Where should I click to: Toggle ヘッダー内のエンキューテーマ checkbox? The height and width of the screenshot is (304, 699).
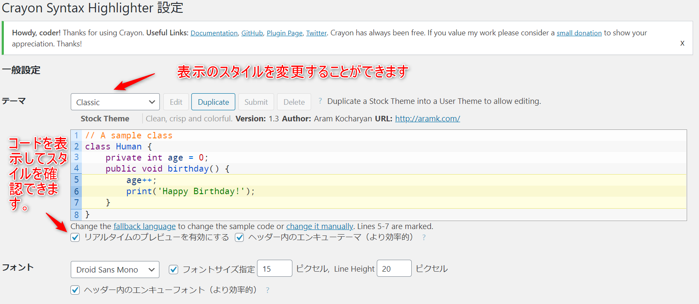tap(240, 238)
